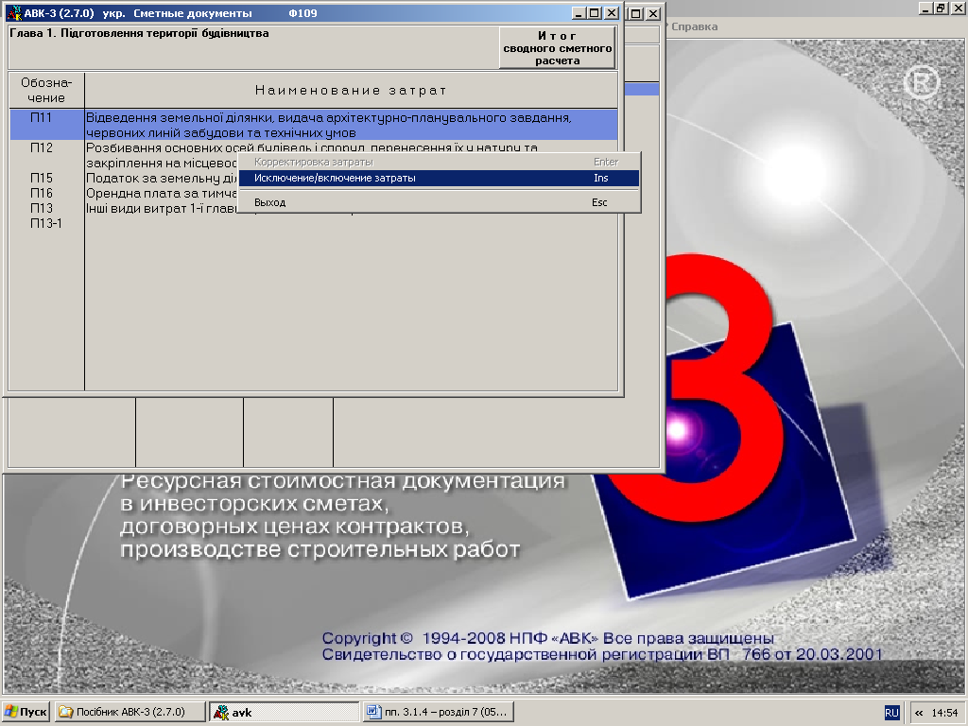Click the 'Глава 1. Підготовлення території будівництва' heading
968x726 pixels.
(140, 33)
